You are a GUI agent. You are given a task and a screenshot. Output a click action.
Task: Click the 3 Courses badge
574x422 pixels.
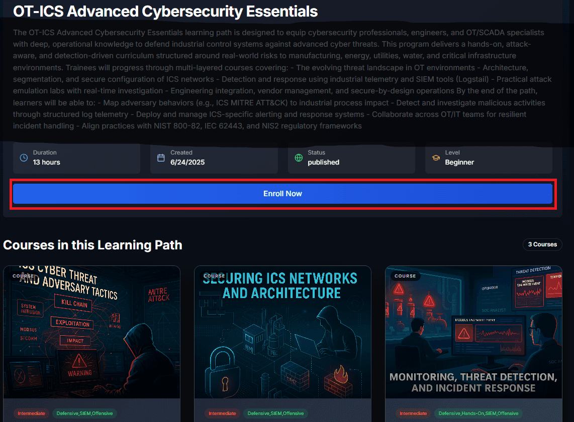[x=542, y=244]
